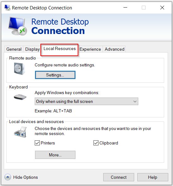Click the 'Keyboard' group label
This screenshot has height=186, width=173.
click(18, 87)
